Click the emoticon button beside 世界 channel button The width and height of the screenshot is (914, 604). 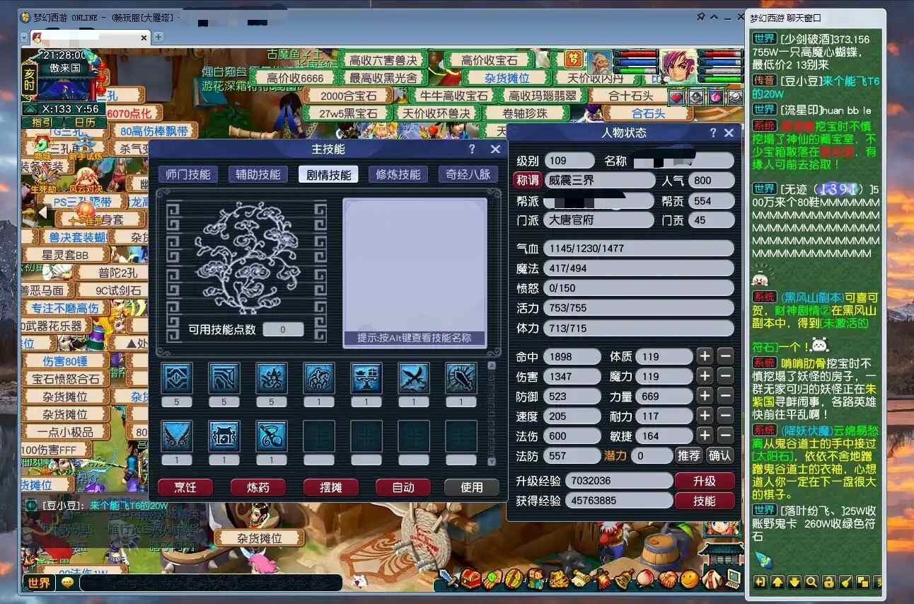coord(68,583)
